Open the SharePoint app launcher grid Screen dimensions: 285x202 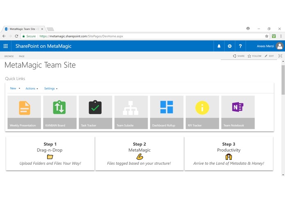coord(6,46)
